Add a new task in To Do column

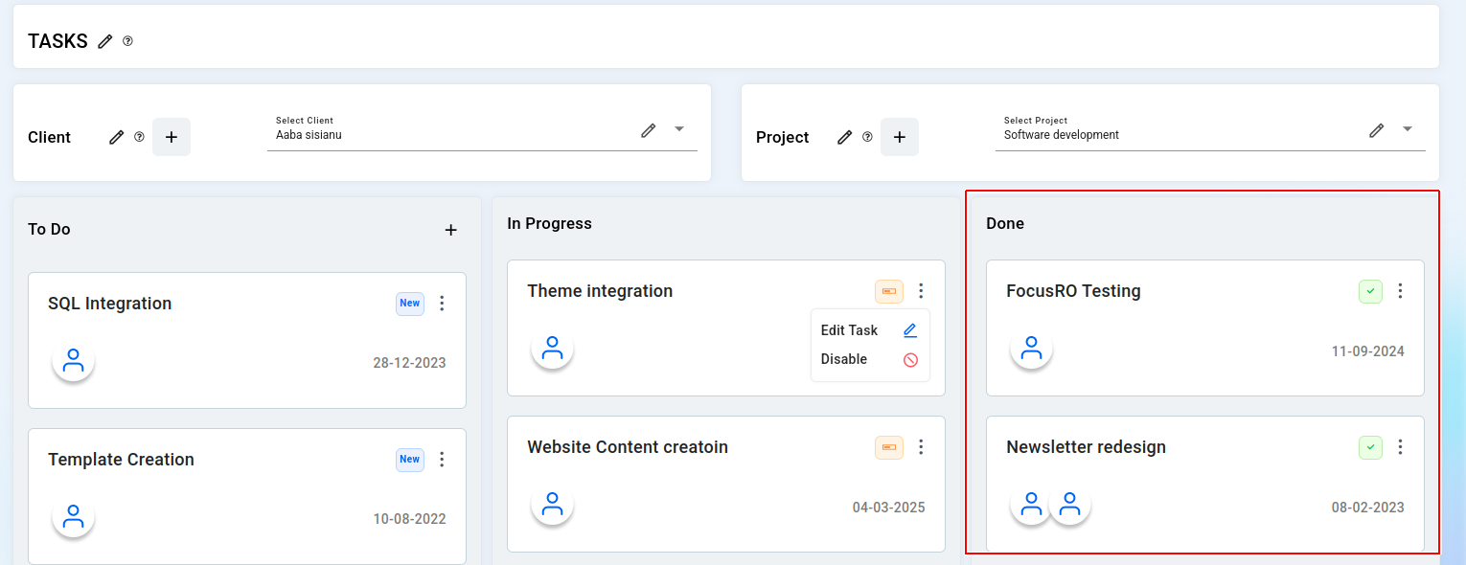pyautogui.click(x=451, y=230)
